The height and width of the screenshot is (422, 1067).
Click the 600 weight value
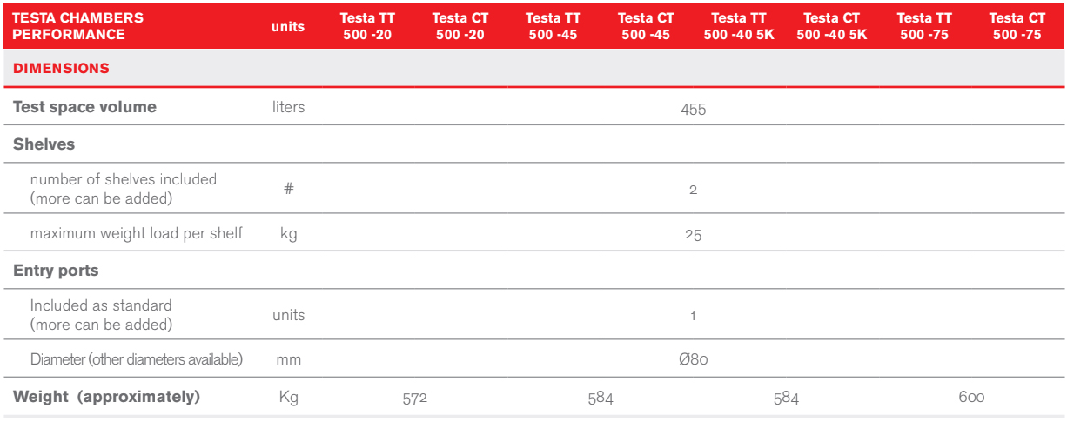point(971,398)
